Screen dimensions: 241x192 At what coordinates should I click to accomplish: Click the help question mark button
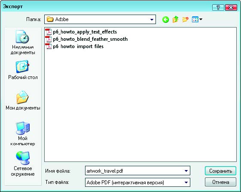[x=218, y=7]
